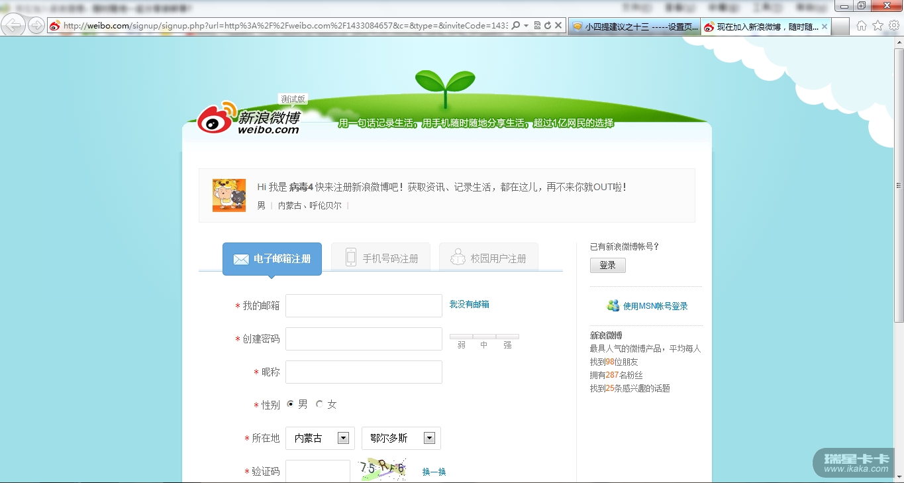This screenshot has width=904, height=483.
Task: Click the 找到25条感兴趣的话题 text
Action: 630,388
